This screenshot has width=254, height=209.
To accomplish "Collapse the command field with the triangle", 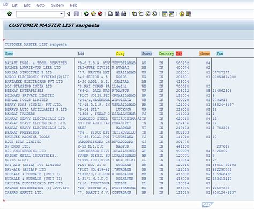I will tap(68, 14).
